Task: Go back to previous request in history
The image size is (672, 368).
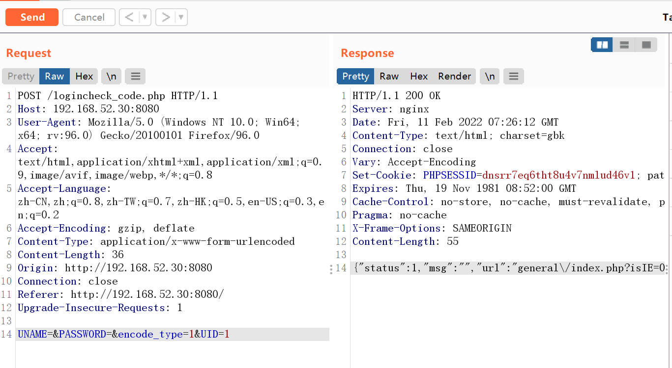Action: pos(129,17)
